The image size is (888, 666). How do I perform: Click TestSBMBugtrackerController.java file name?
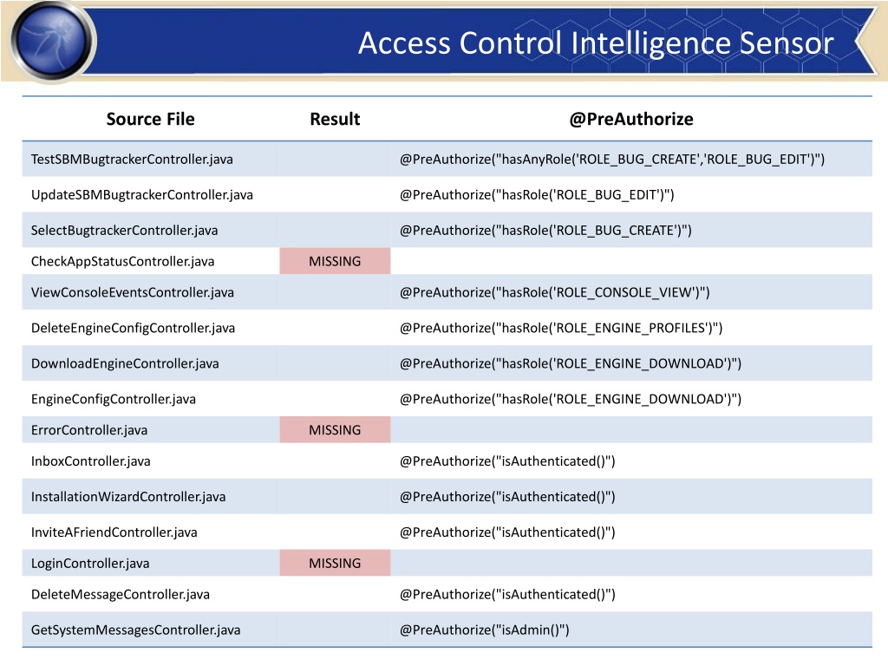coord(132,160)
